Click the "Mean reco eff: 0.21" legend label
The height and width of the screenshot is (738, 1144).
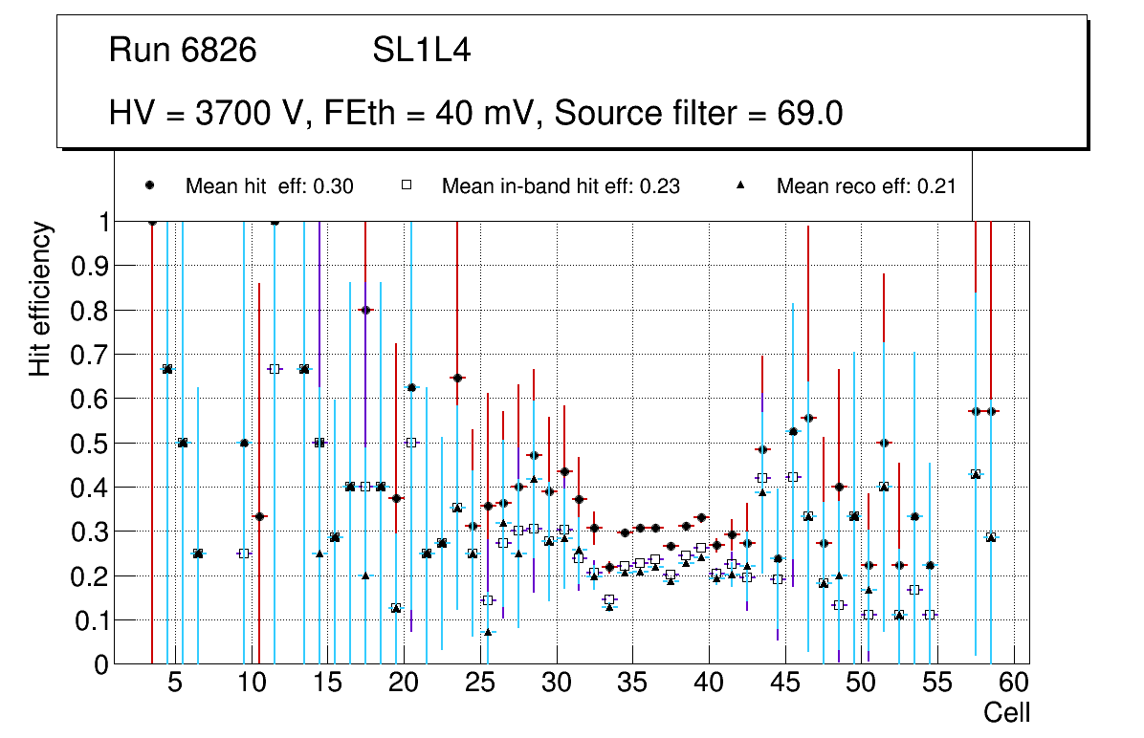(x=866, y=186)
